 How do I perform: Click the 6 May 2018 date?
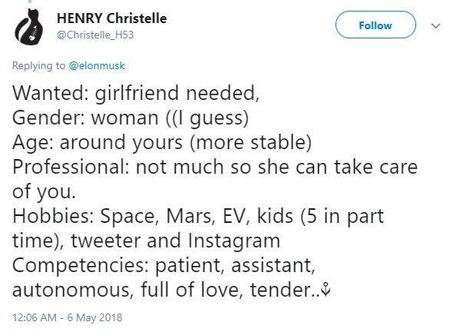click(94, 317)
